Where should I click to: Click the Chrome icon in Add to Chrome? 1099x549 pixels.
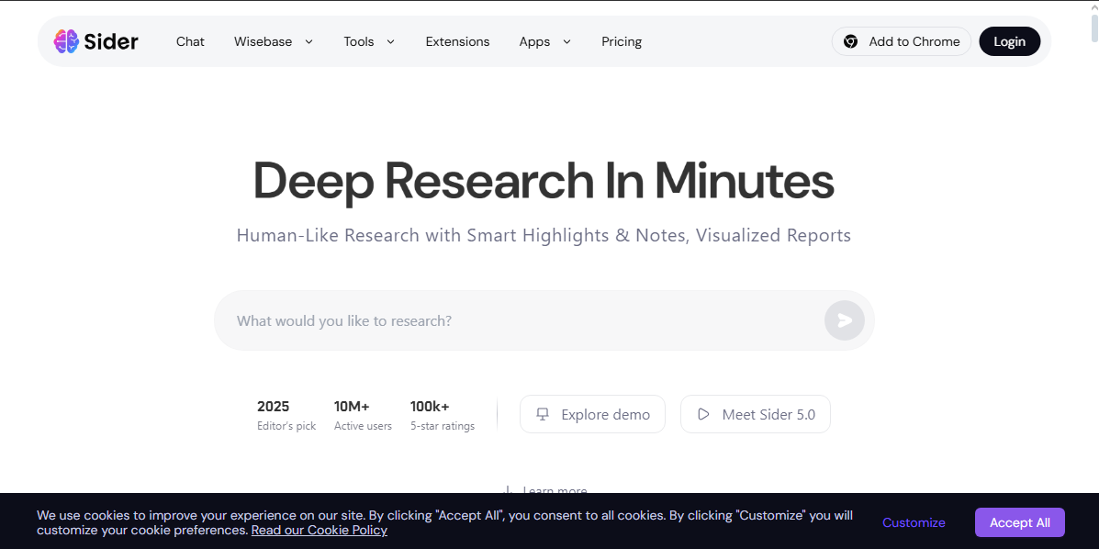click(x=850, y=41)
